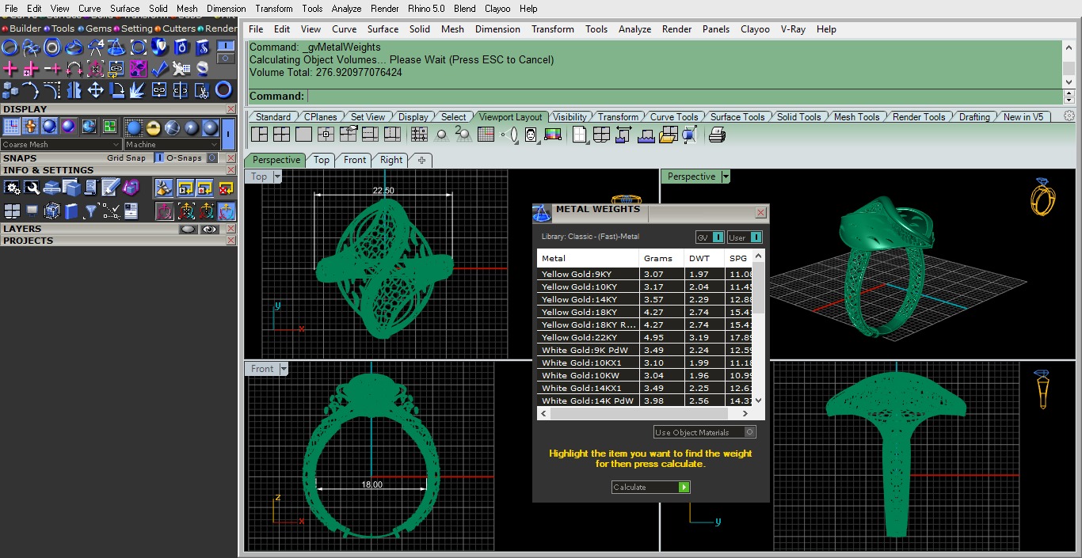Switch to the Right viewport tab
The height and width of the screenshot is (558, 1082).
[x=391, y=160]
